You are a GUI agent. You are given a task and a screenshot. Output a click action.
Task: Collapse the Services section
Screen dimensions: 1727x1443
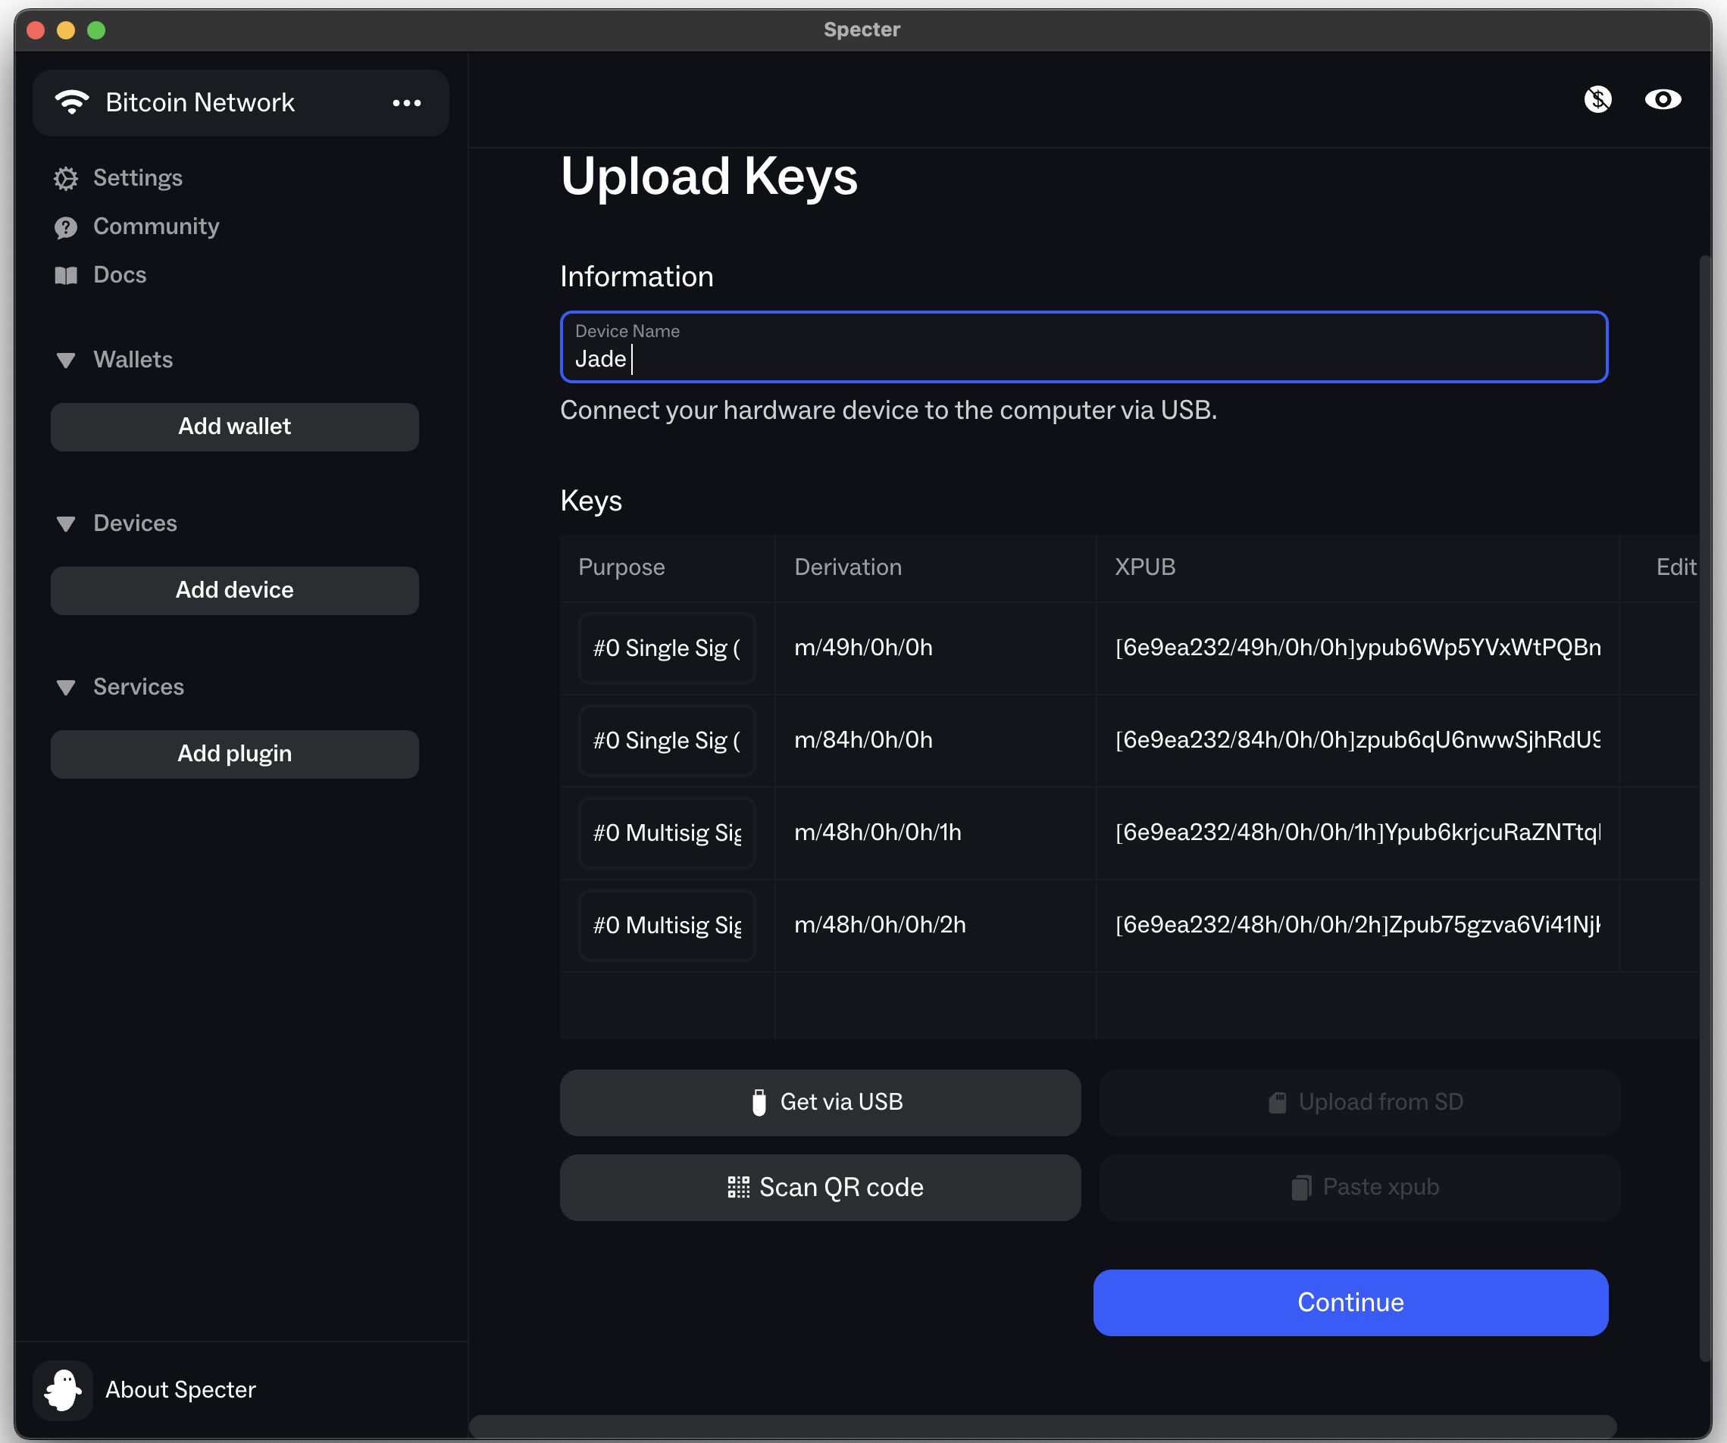point(66,687)
